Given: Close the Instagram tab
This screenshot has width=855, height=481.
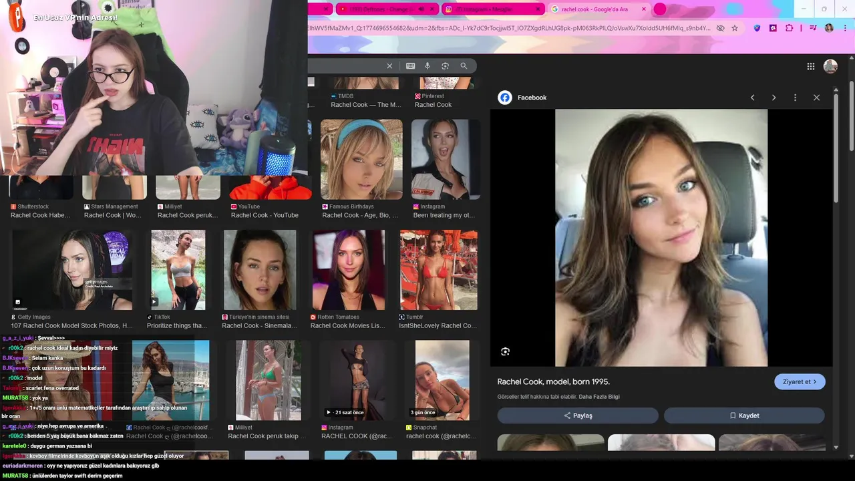Looking at the screenshot, I should tap(538, 9).
